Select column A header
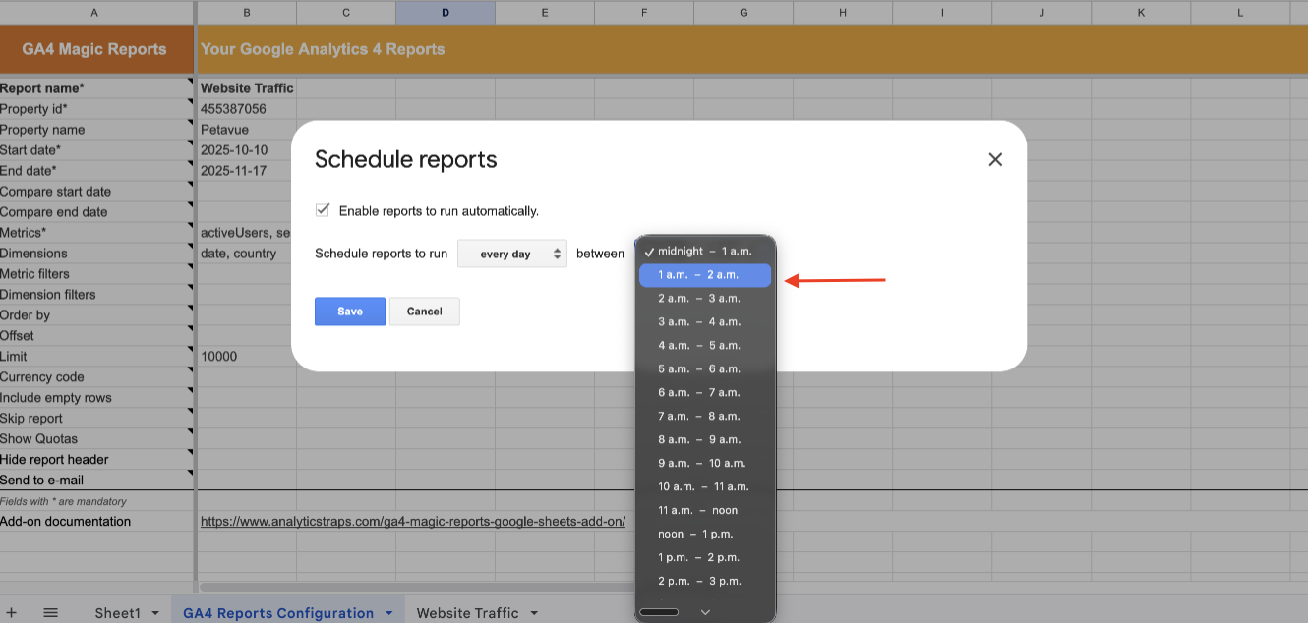Viewport: 1308px width, 623px height. click(94, 13)
